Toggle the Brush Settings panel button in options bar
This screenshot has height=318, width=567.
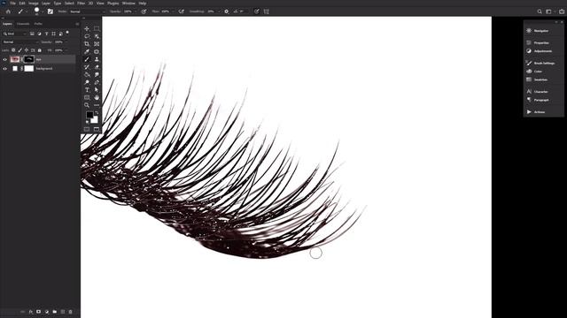[50, 11]
